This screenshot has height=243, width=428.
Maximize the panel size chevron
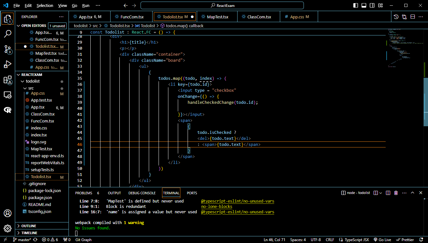(x=413, y=193)
